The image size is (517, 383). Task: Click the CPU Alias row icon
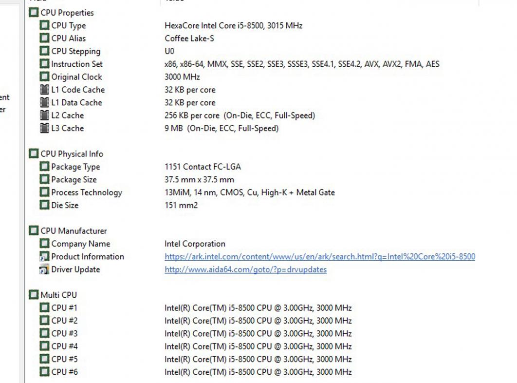pos(44,38)
